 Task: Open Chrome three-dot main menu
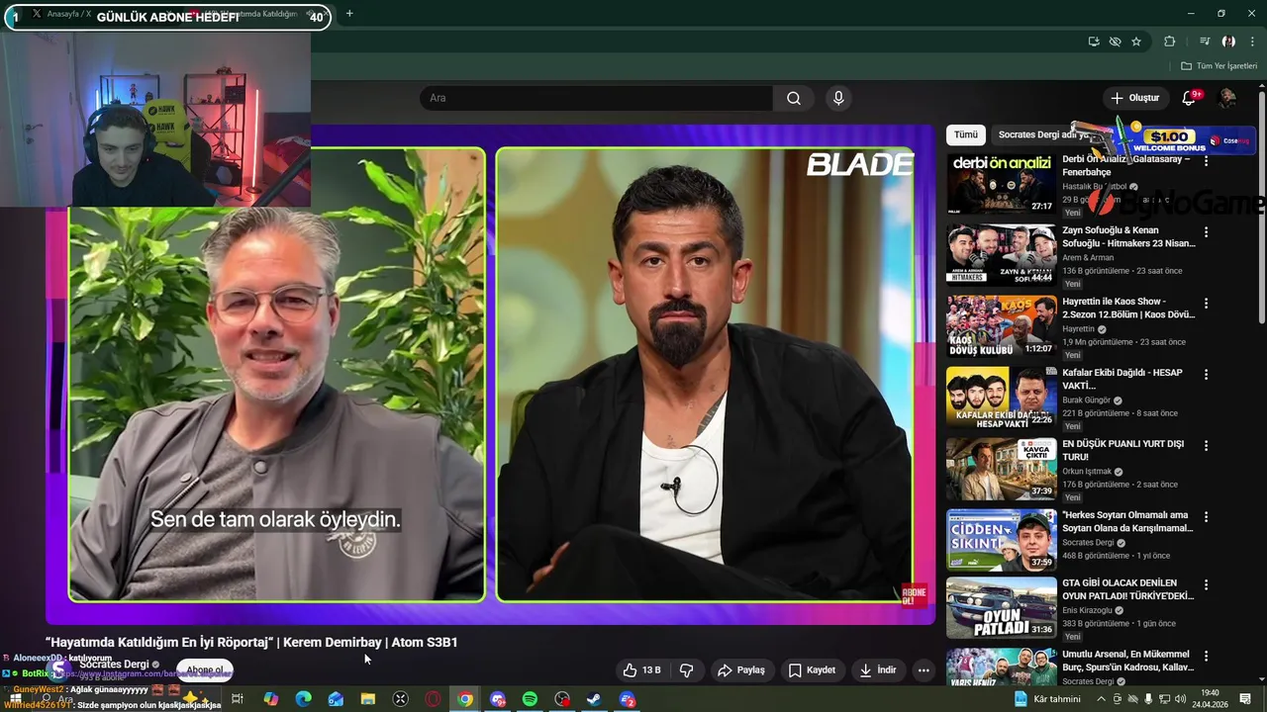pos(1251,42)
